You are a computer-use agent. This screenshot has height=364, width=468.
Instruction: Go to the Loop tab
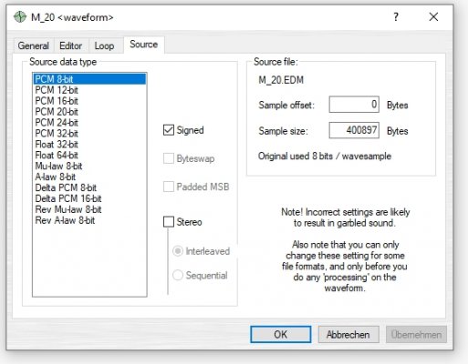[x=104, y=45]
